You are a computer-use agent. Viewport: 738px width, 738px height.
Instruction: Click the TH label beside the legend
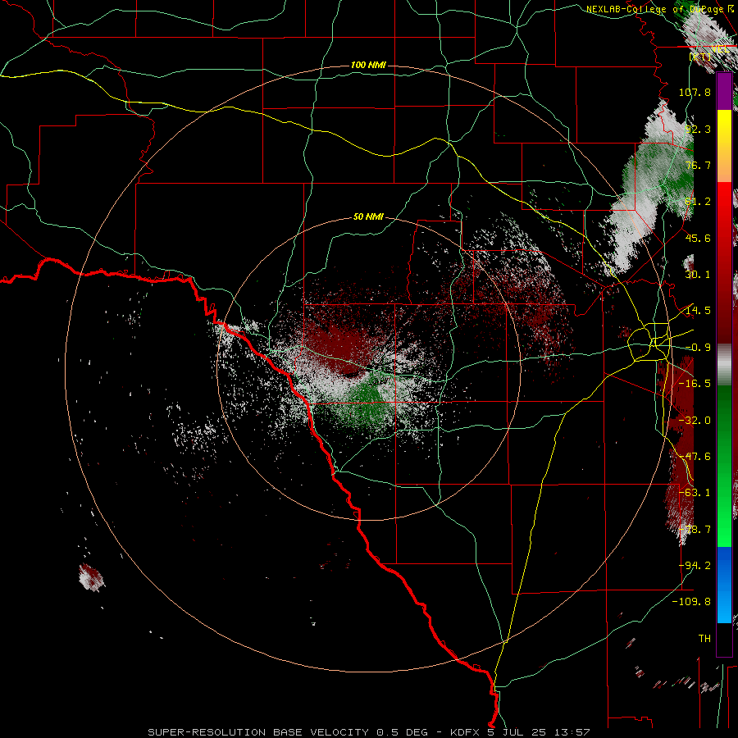point(704,639)
